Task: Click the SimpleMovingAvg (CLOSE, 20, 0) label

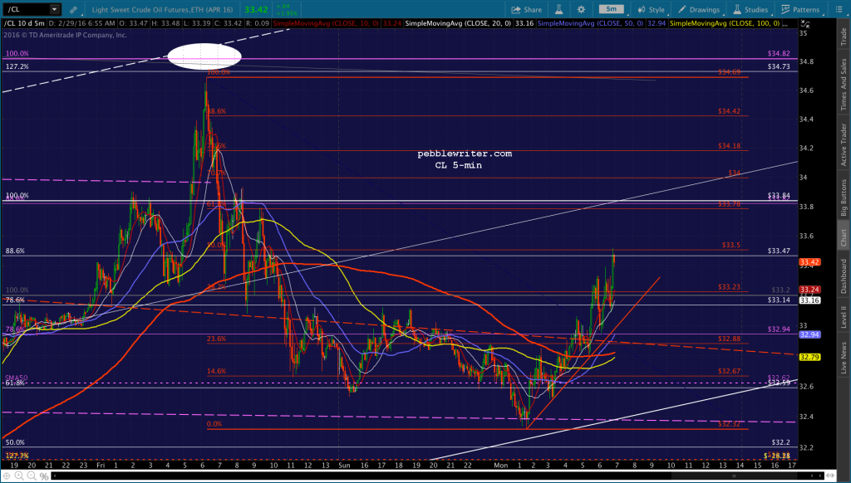Action: coord(459,23)
